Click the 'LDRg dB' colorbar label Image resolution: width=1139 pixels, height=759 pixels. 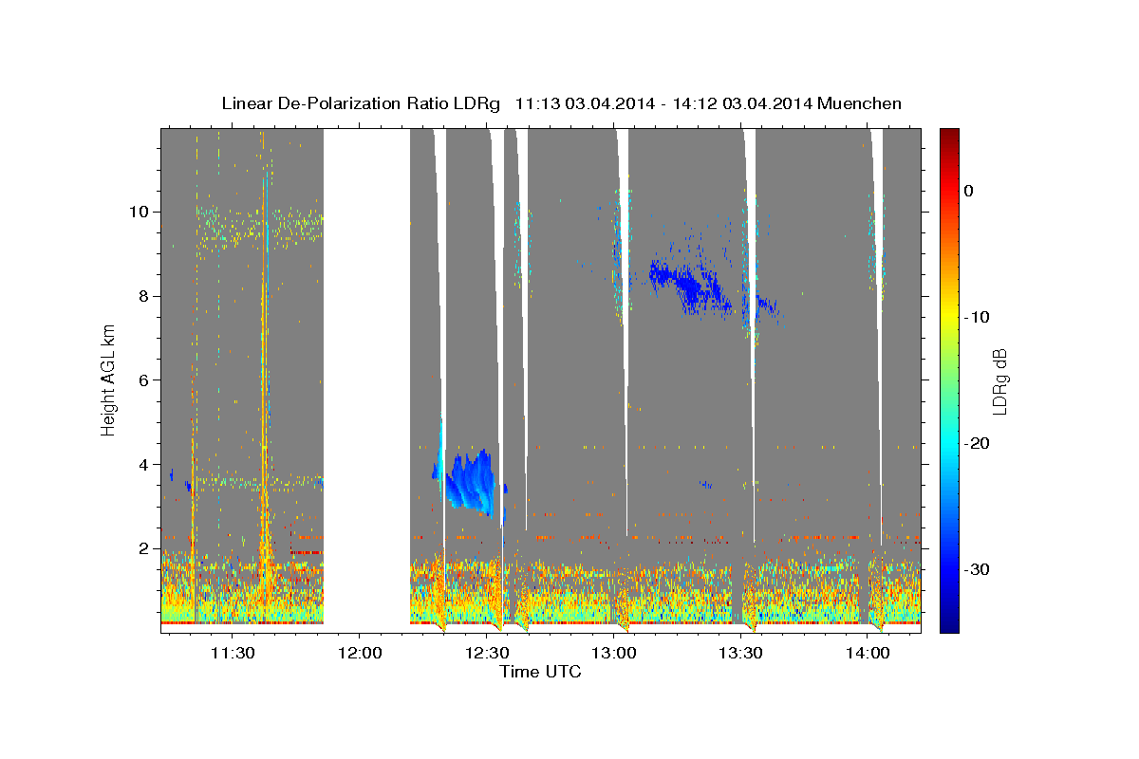point(999,380)
